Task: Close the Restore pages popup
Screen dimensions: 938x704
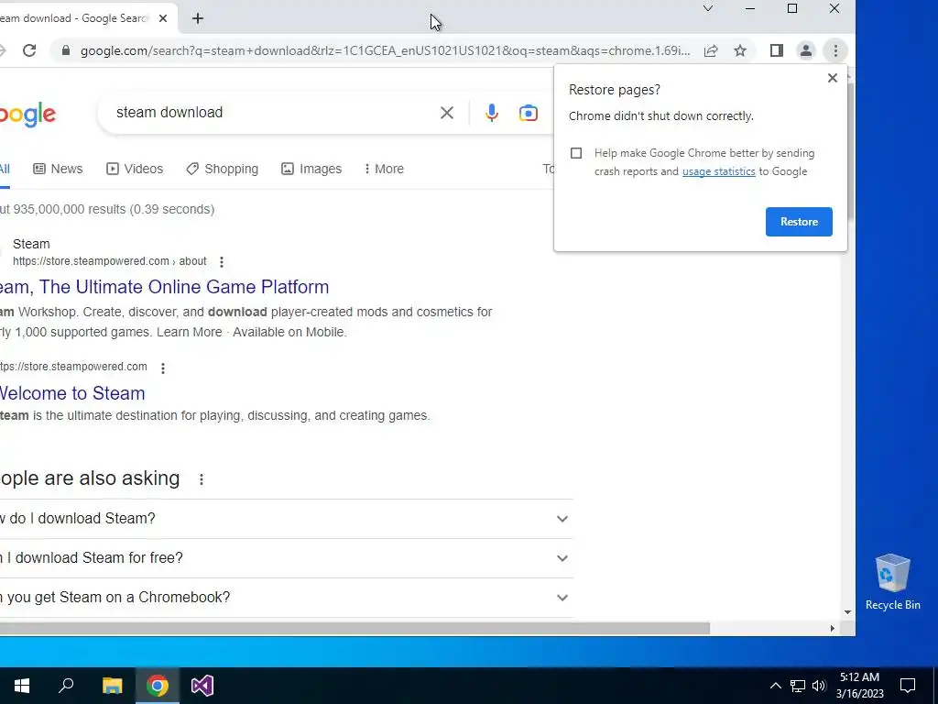Action: pyautogui.click(x=832, y=78)
